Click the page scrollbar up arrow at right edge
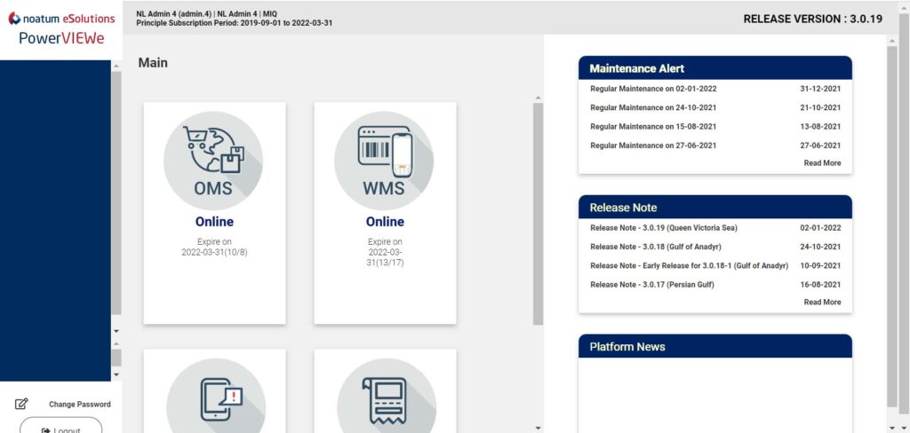The image size is (910, 433). tap(891, 40)
